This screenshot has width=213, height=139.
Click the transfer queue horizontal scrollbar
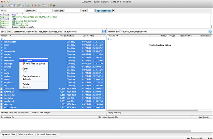tap(96, 131)
